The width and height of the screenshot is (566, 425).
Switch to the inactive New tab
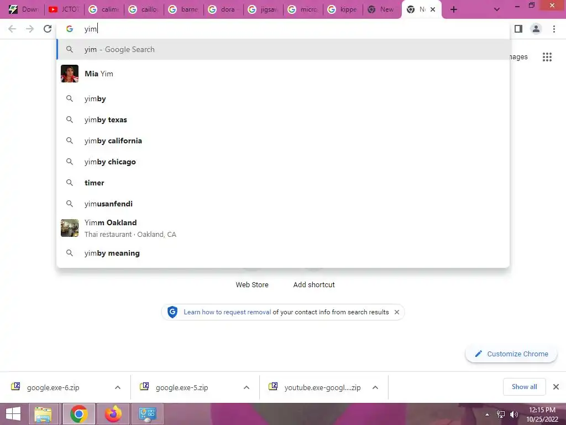click(x=381, y=9)
